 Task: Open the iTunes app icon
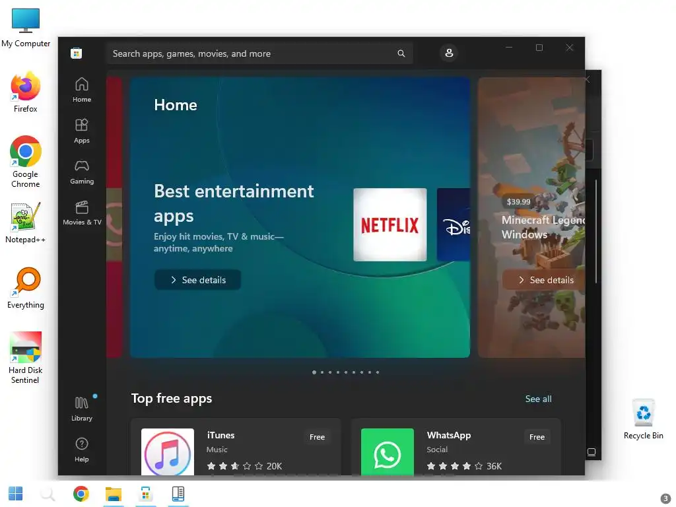(168, 452)
